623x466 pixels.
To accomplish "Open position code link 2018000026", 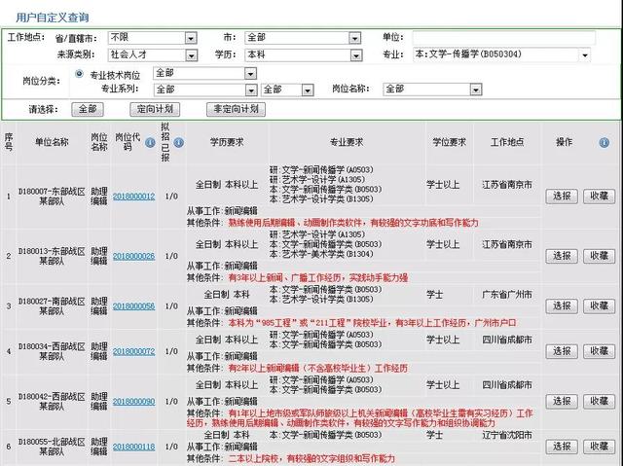I will tap(134, 257).
